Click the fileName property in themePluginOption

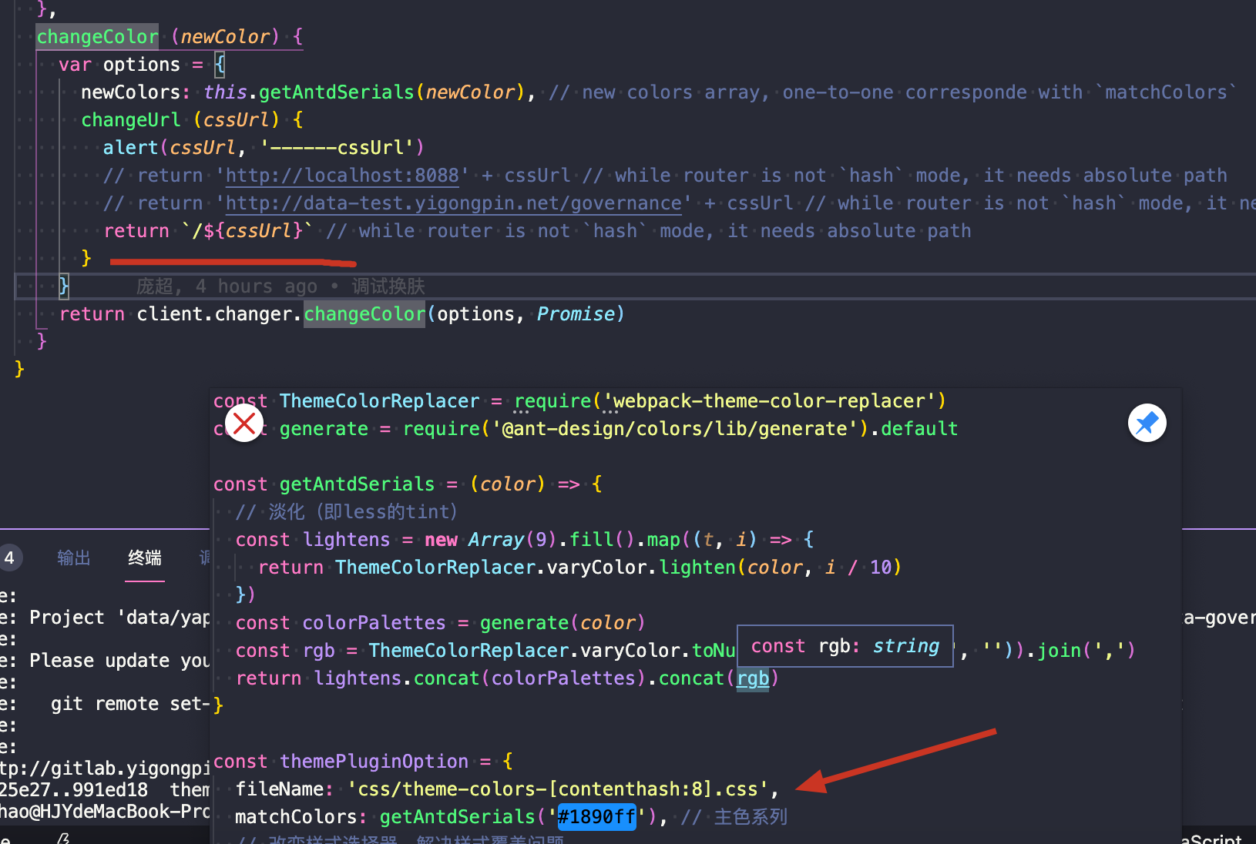coord(284,789)
